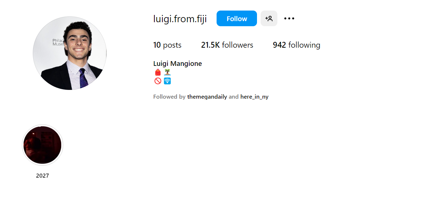The width and height of the screenshot is (439, 198).
Task: Click the palm tree island emoji
Action: (x=167, y=72)
